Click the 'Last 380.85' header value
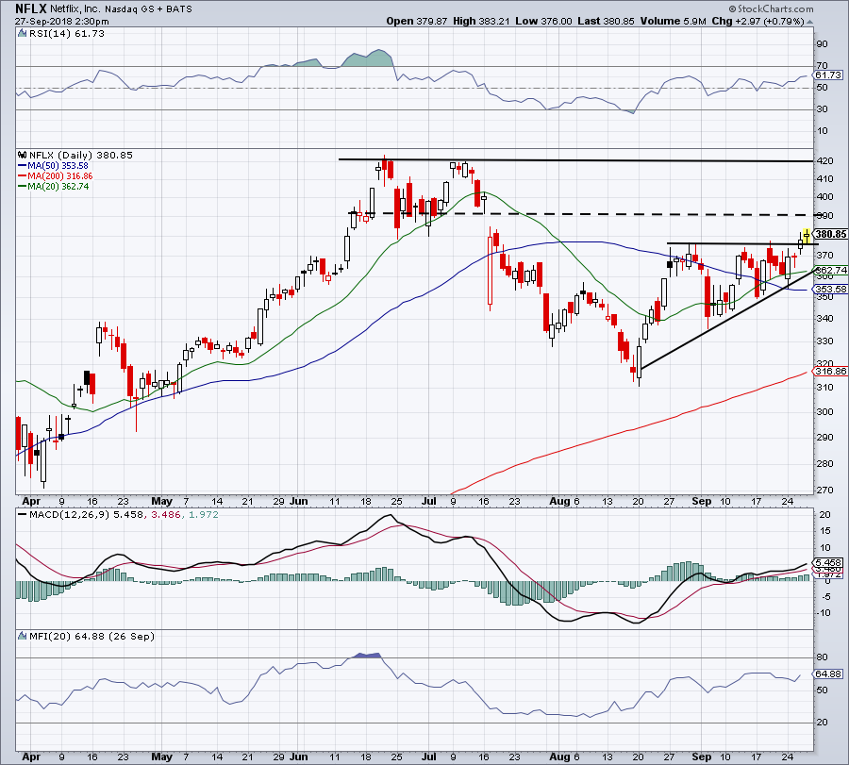The image size is (849, 765). coord(606,21)
